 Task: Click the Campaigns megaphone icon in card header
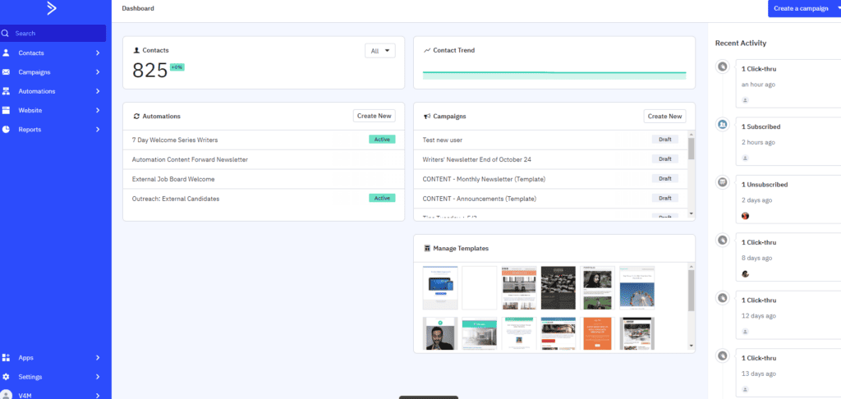427,116
